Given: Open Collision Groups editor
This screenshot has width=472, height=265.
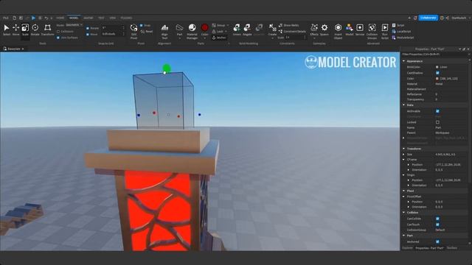Looking at the screenshot, I should pyautogui.click(x=372, y=31).
